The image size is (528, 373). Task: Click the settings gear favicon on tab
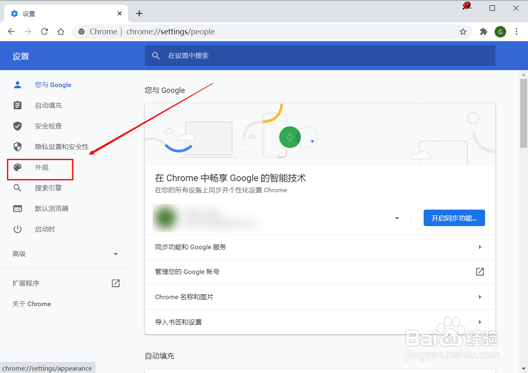pyautogui.click(x=14, y=14)
